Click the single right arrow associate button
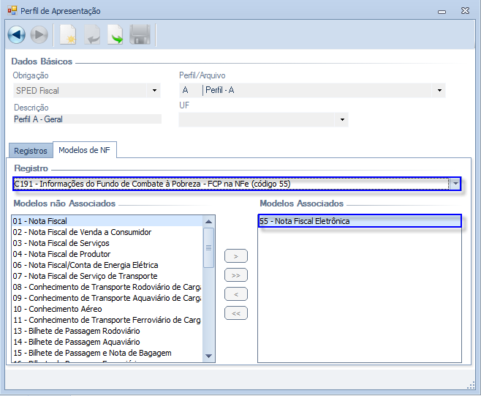The height and width of the screenshot is (396, 481). click(x=235, y=256)
